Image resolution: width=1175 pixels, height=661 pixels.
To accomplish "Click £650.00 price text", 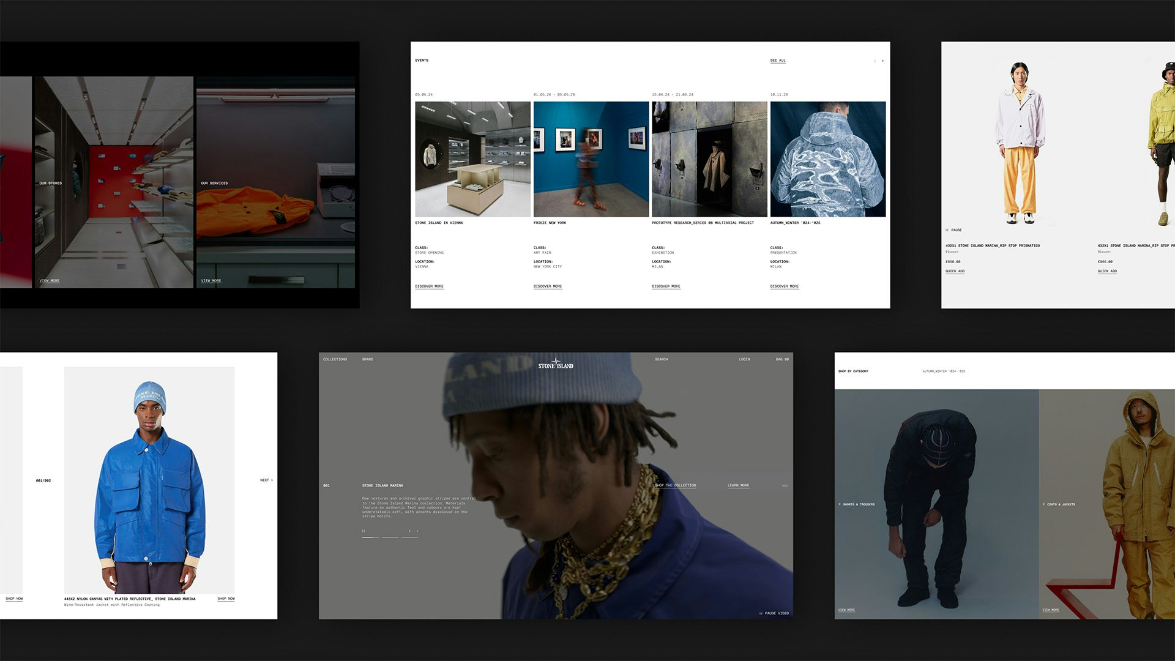I will tap(953, 262).
